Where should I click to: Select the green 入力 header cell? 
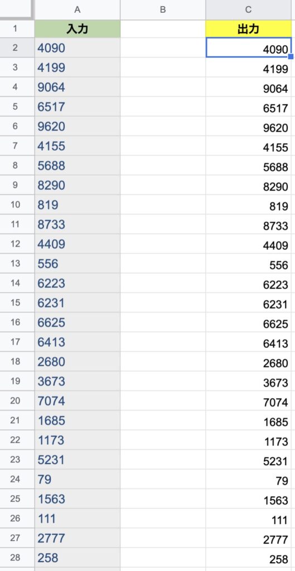(x=77, y=29)
